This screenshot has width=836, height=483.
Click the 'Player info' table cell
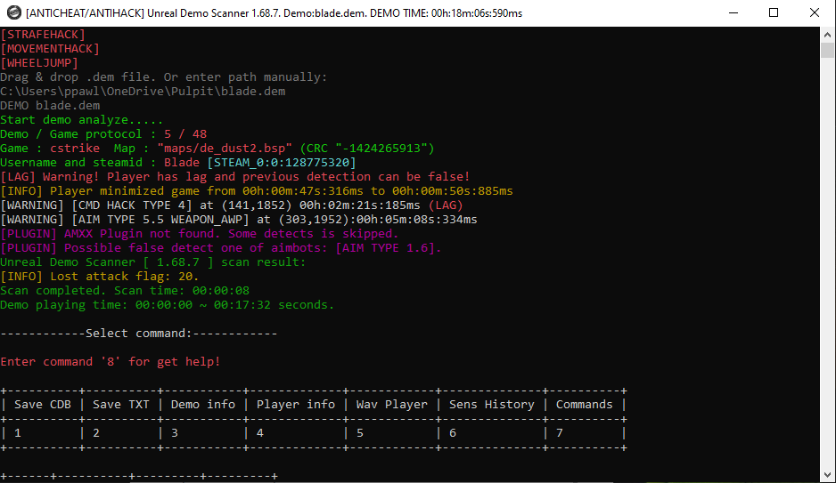coord(296,405)
